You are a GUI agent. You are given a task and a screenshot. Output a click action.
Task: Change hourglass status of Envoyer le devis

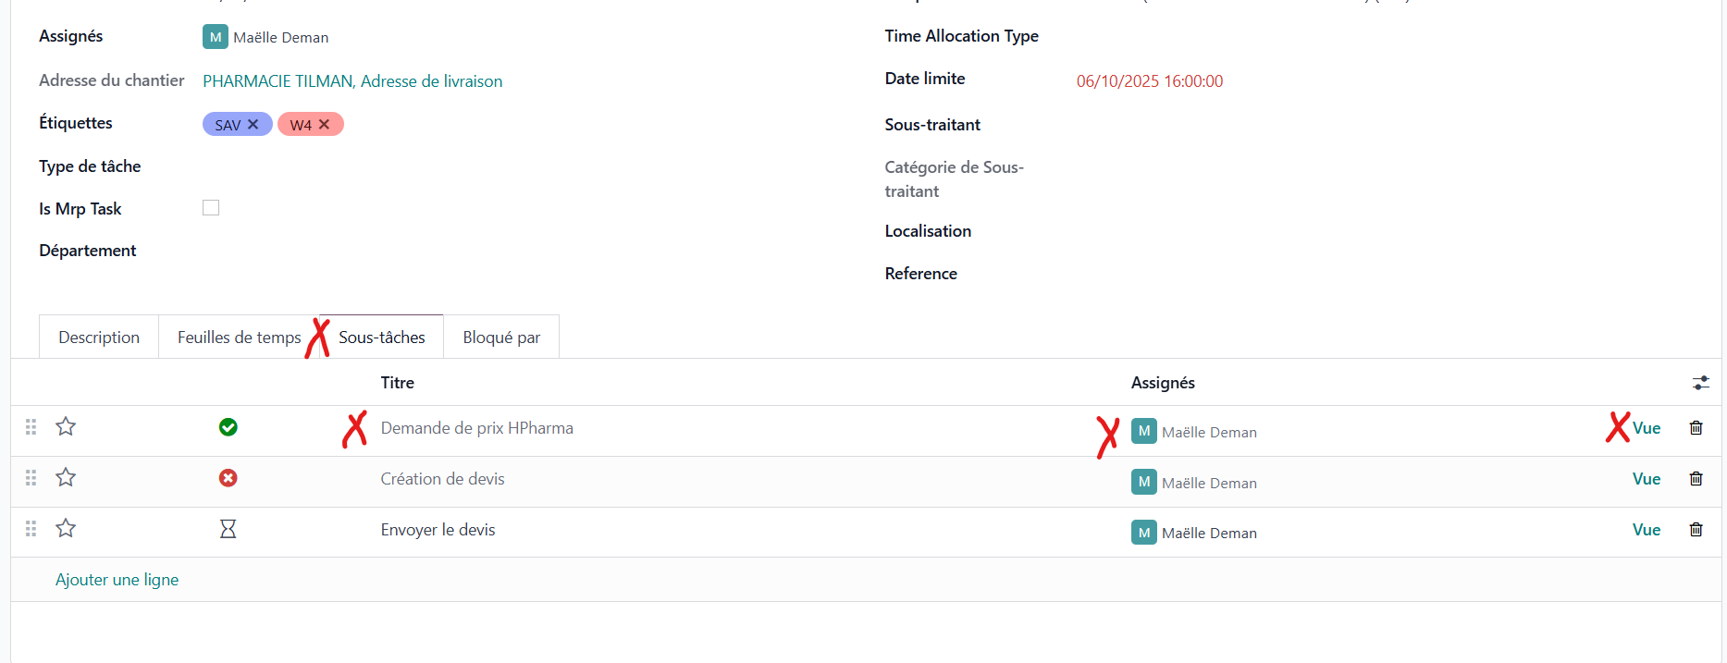(228, 529)
